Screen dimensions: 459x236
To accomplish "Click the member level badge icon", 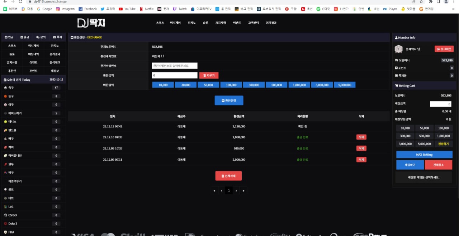I will (x=398, y=49).
